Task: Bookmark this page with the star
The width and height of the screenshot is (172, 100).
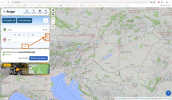Action: pyautogui.click(x=154, y=2)
